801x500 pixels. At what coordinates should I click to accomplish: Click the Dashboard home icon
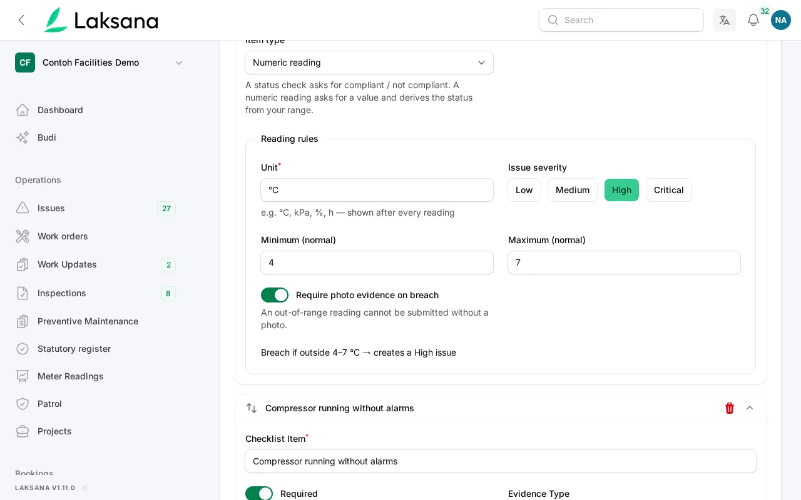(x=23, y=110)
